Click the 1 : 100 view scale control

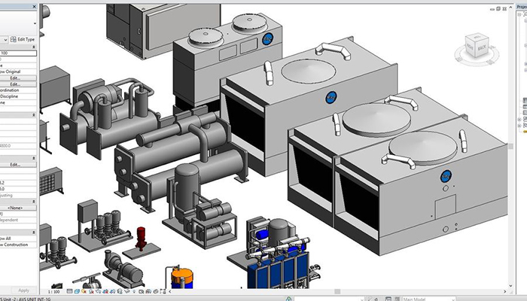54,290
